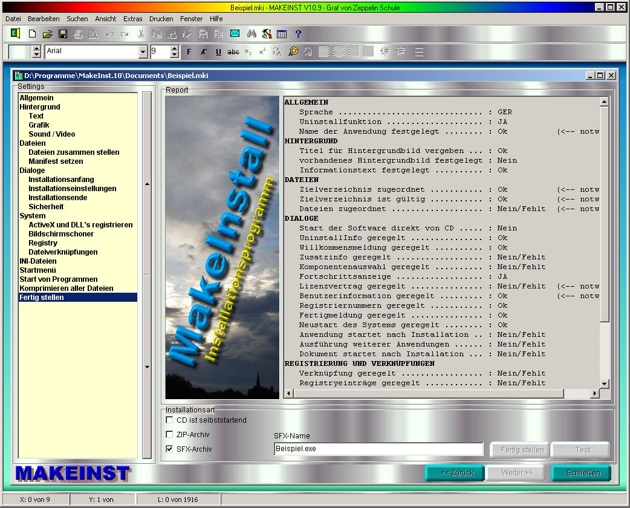This screenshot has width=630, height=508.
Task: Open the Extras menu
Action: click(132, 19)
